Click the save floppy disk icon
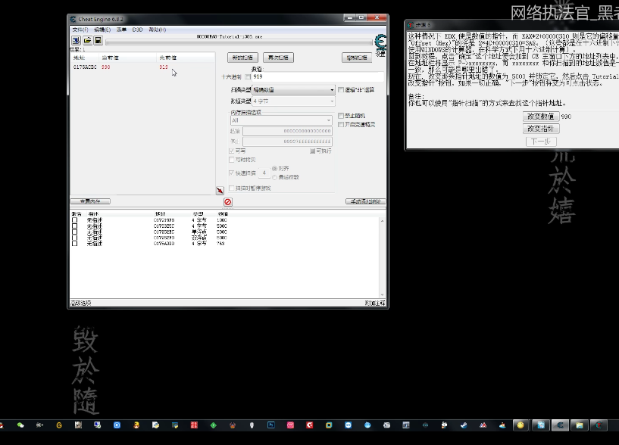Viewport: 619px width, 445px height. [x=98, y=40]
